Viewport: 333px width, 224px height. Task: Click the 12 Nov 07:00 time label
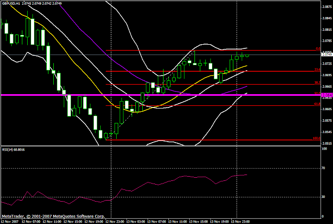(x=31, y=222)
